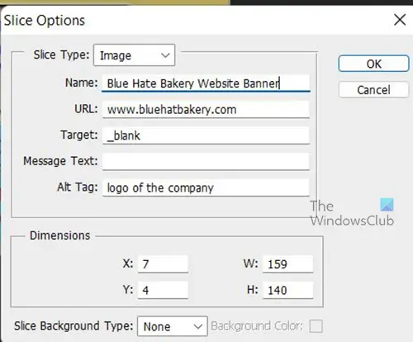Click the URL input field
Screen dimensions: 413x342
(206, 110)
